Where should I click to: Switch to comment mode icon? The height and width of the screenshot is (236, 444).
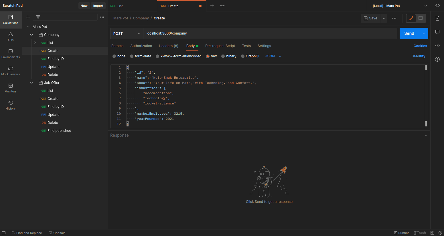tap(421, 18)
